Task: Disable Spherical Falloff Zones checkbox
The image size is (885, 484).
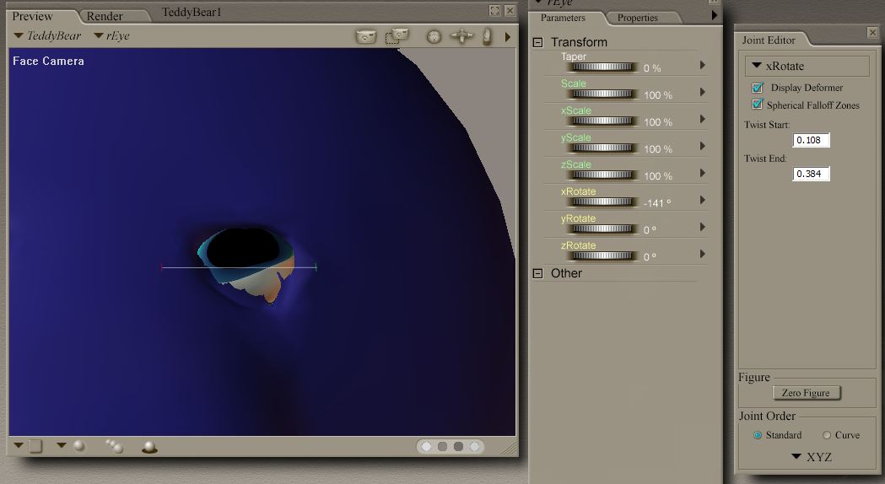Action: click(758, 105)
